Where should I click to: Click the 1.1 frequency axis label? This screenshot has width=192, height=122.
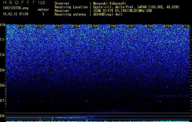[x=2, y=40]
